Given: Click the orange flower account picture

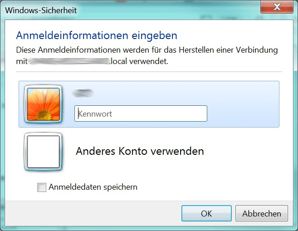Looking at the screenshot, I should click(x=44, y=104).
